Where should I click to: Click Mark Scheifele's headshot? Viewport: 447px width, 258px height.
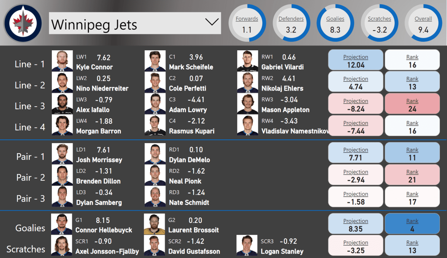point(155,61)
